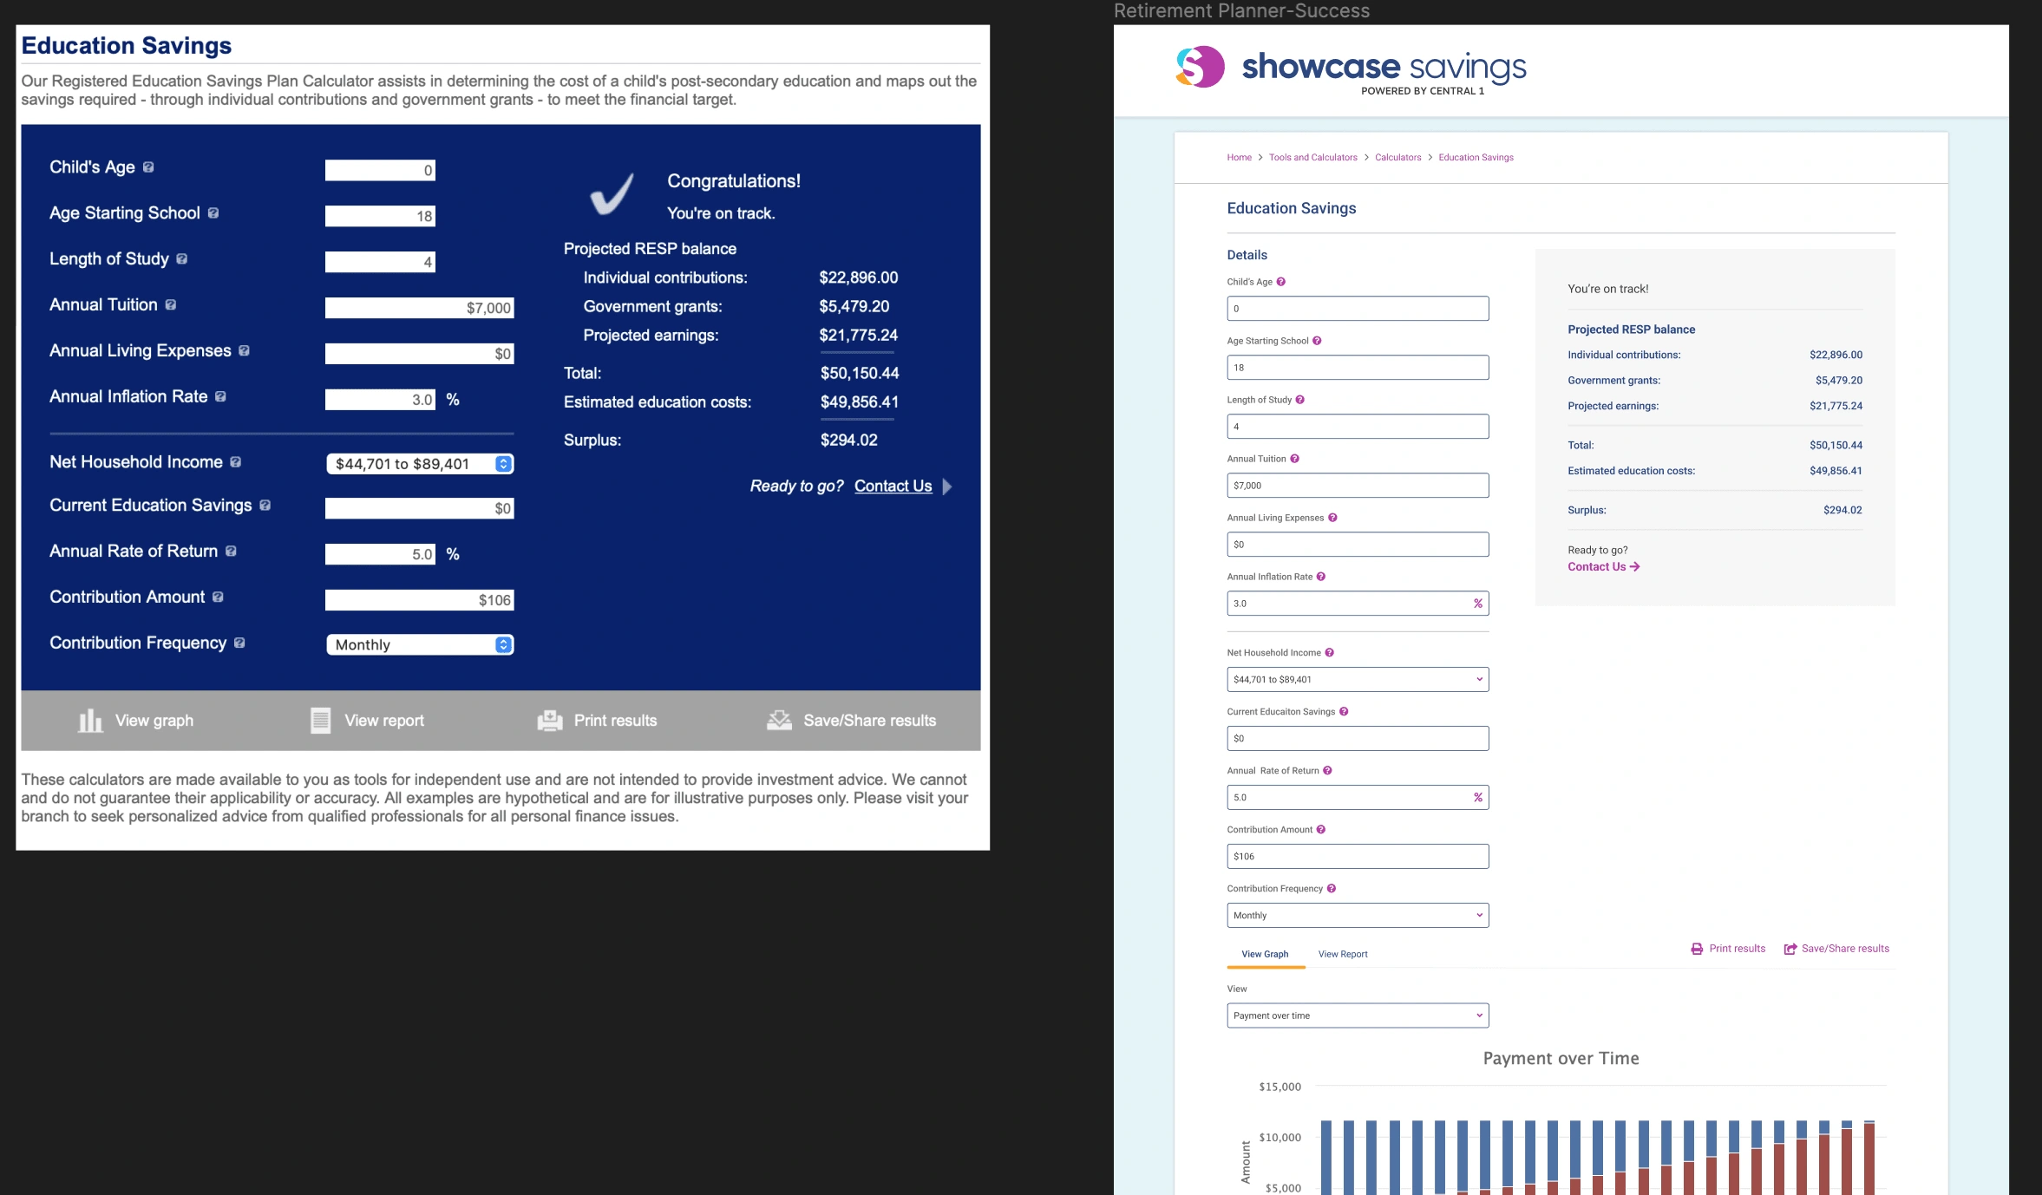The width and height of the screenshot is (2042, 1195).
Task: Switch to the View Report tab
Action: (1343, 954)
